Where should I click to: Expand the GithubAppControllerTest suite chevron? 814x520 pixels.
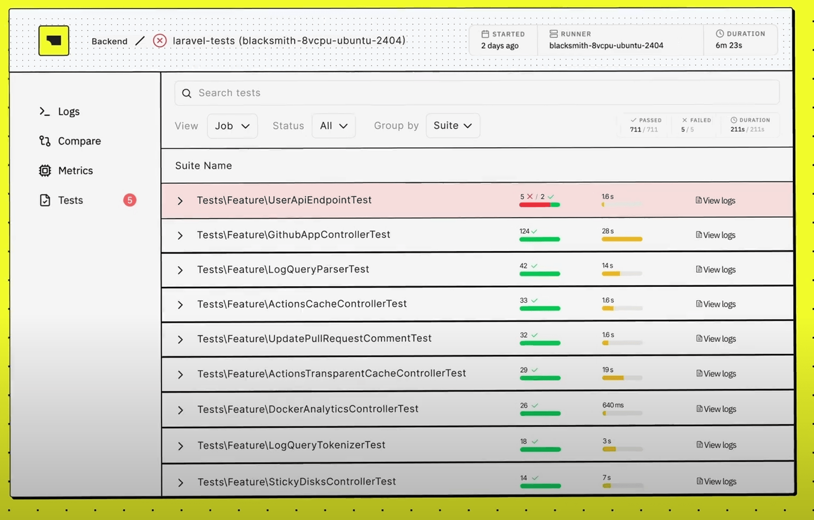(180, 235)
